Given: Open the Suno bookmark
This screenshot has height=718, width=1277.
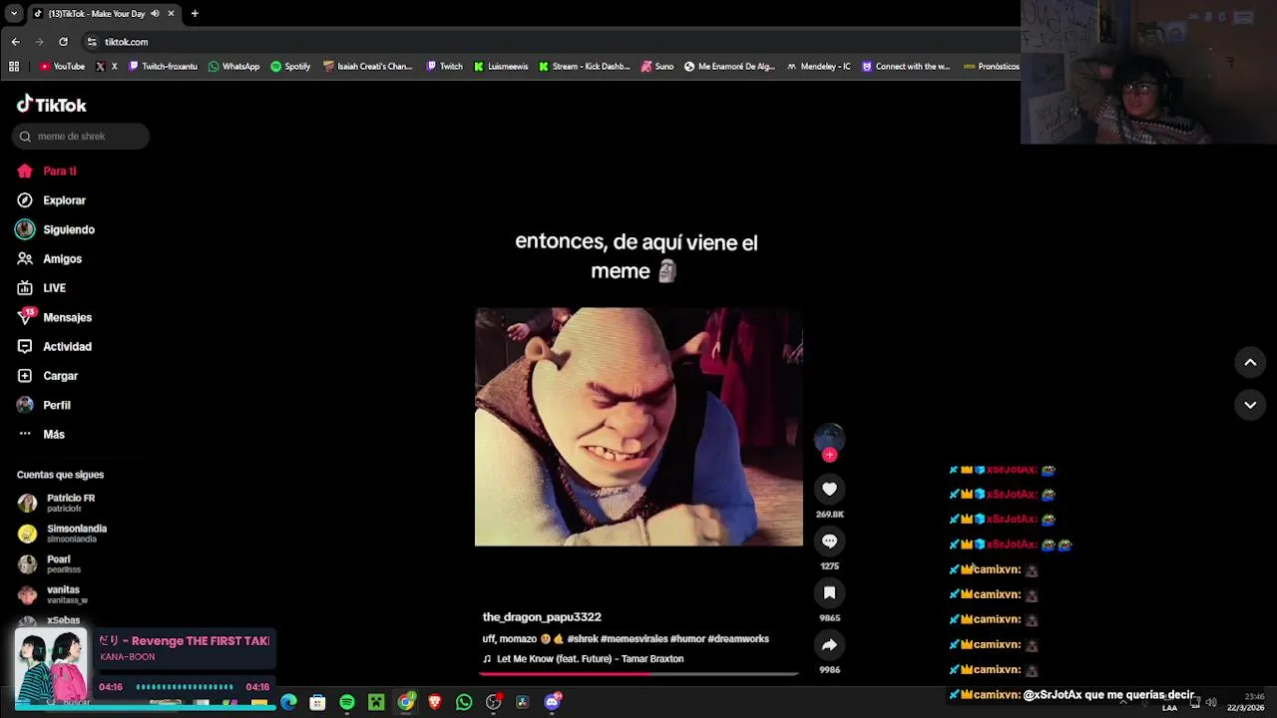Looking at the screenshot, I should click(x=657, y=67).
